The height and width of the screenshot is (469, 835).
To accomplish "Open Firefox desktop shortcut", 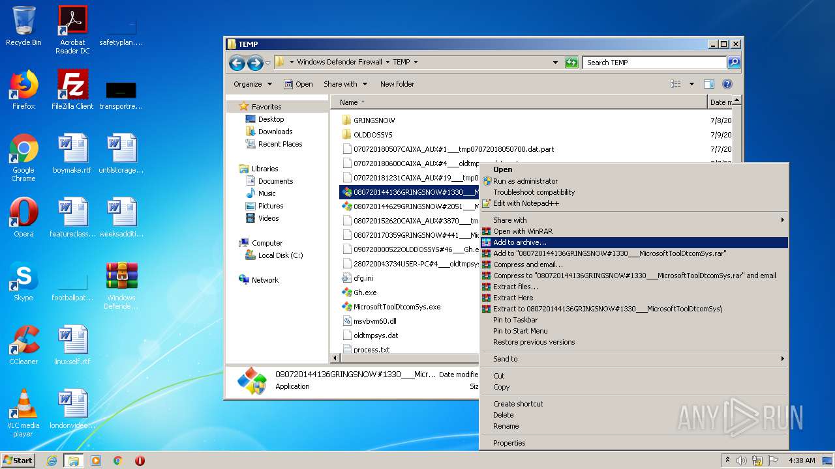I will coord(23,90).
